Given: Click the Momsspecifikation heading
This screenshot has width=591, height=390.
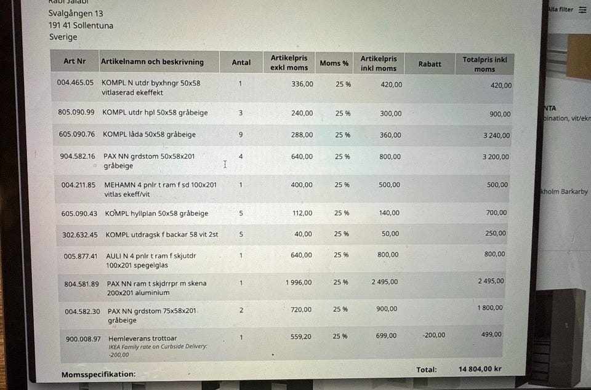Looking at the screenshot, I should pyautogui.click(x=98, y=374).
